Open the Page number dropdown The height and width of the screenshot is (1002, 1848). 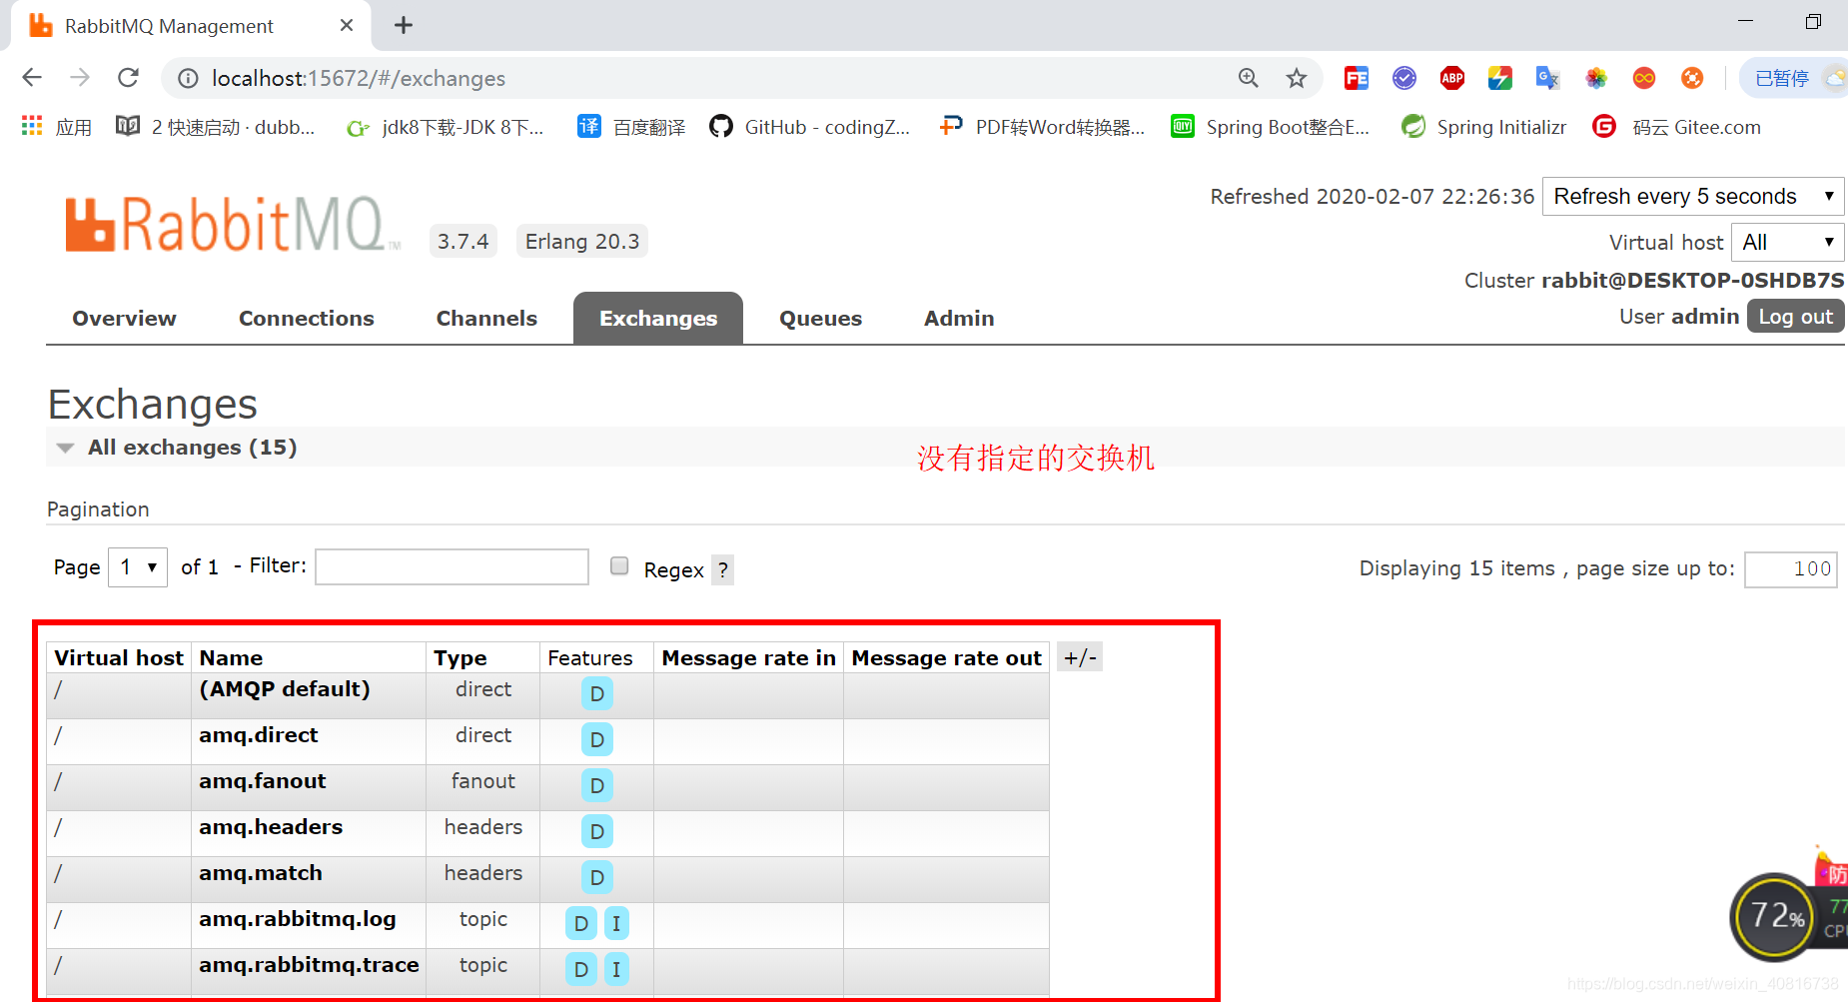(x=138, y=566)
